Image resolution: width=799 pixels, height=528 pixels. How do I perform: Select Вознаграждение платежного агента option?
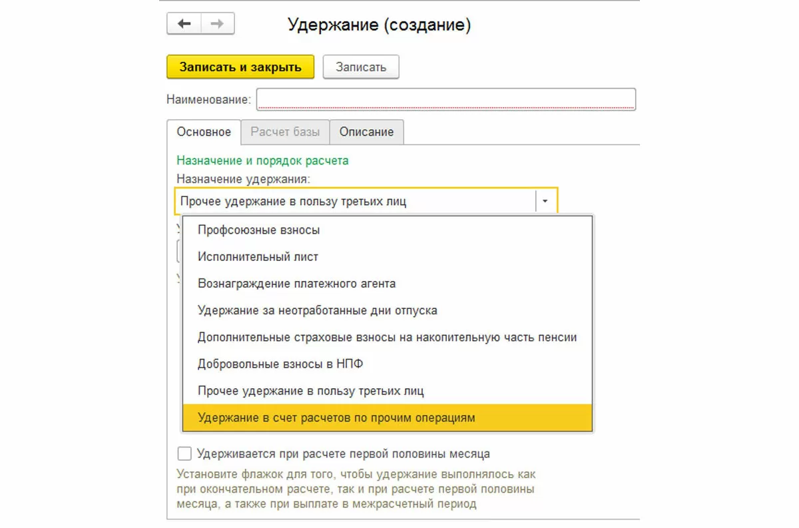point(297,284)
